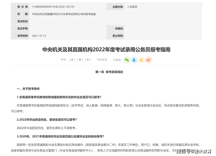Share the article via the WeChat icon
The image size is (216, 156).
tap(127, 60)
